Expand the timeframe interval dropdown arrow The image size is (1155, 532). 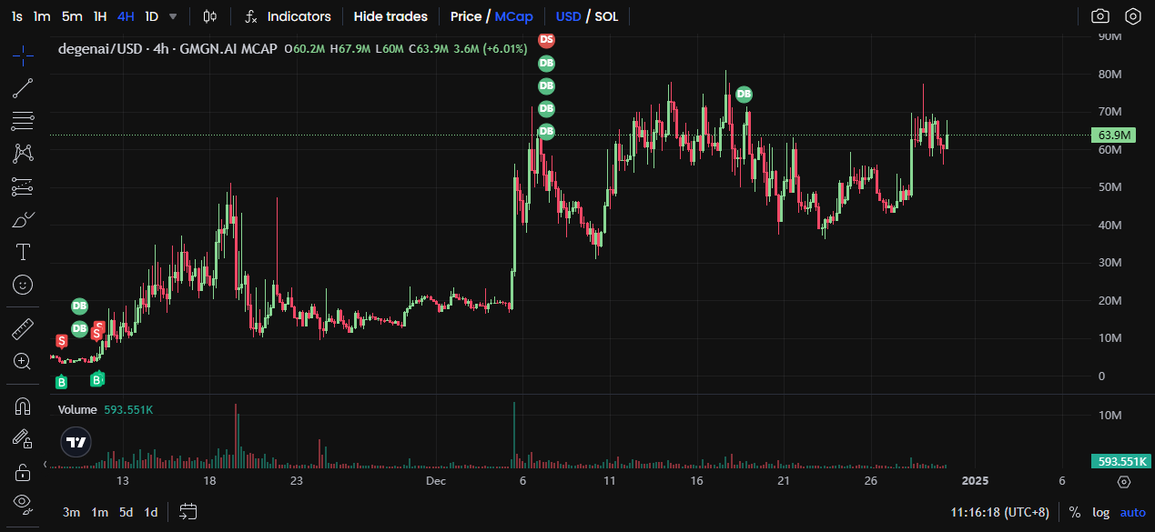pyautogui.click(x=173, y=16)
